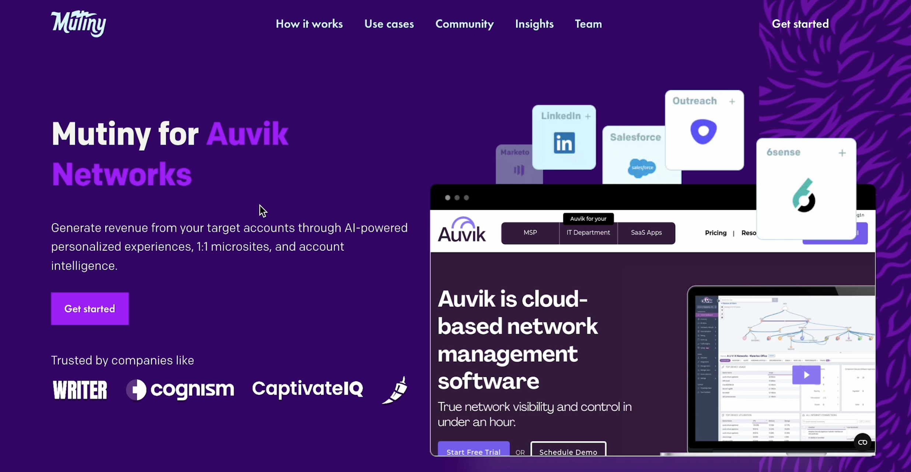Click the Get started button
Viewport: 911px width, 472px height.
[90, 308]
